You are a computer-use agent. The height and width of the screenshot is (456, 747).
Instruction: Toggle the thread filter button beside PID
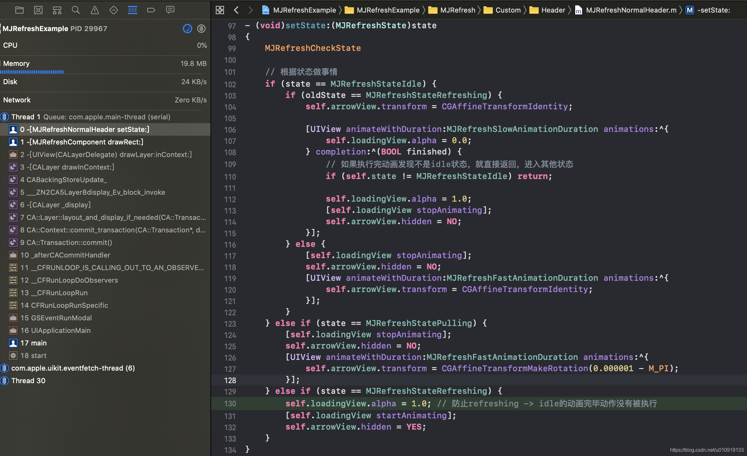[x=201, y=29]
